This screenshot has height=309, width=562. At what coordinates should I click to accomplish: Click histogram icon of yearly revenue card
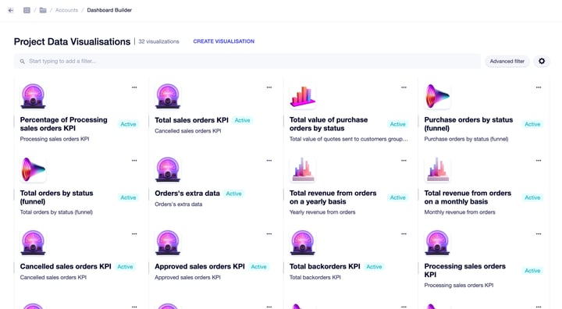pyautogui.click(x=303, y=169)
